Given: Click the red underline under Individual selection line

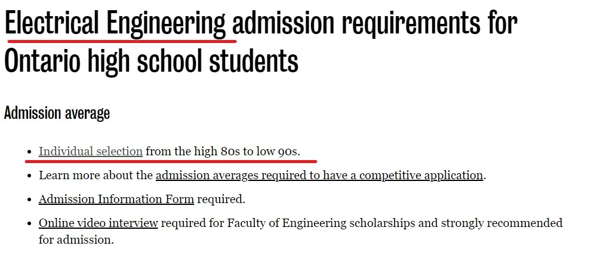Looking at the screenshot, I should [x=171, y=161].
